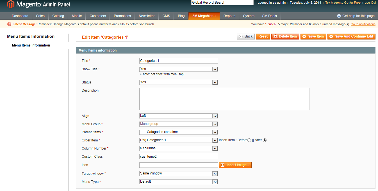Open the Order Item dropdown
378x191 pixels.
tap(179, 140)
